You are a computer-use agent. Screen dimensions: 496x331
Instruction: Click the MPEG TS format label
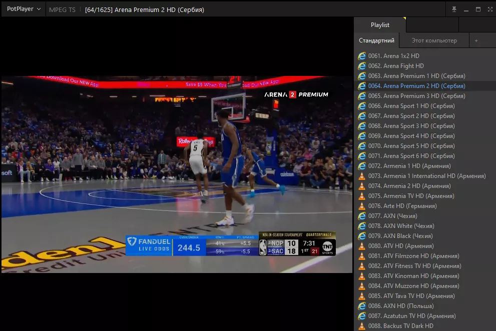pos(63,10)
